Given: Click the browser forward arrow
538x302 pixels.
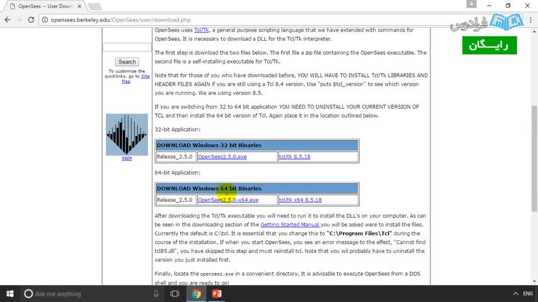Looking at the screenshot, I should tap(19, 20).
